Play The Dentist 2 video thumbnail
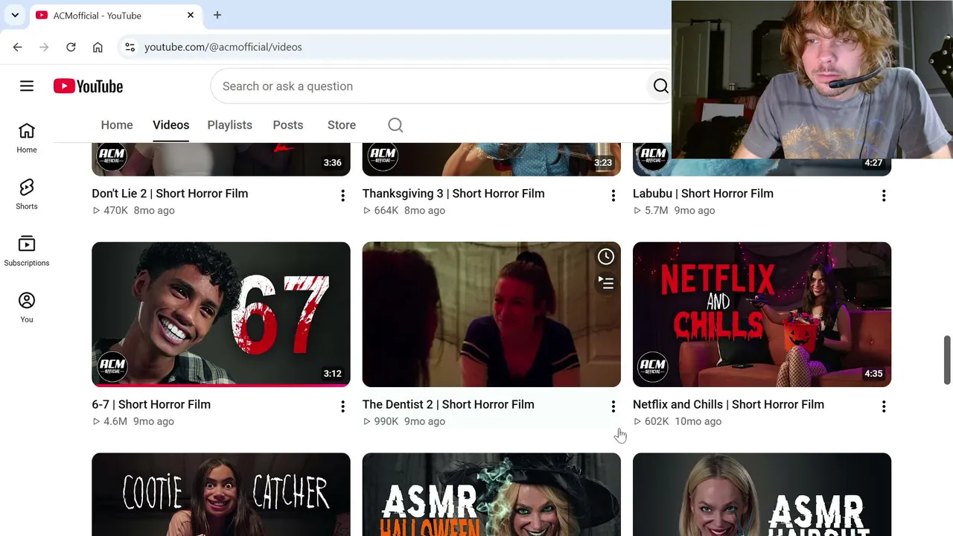 (491, 314)
